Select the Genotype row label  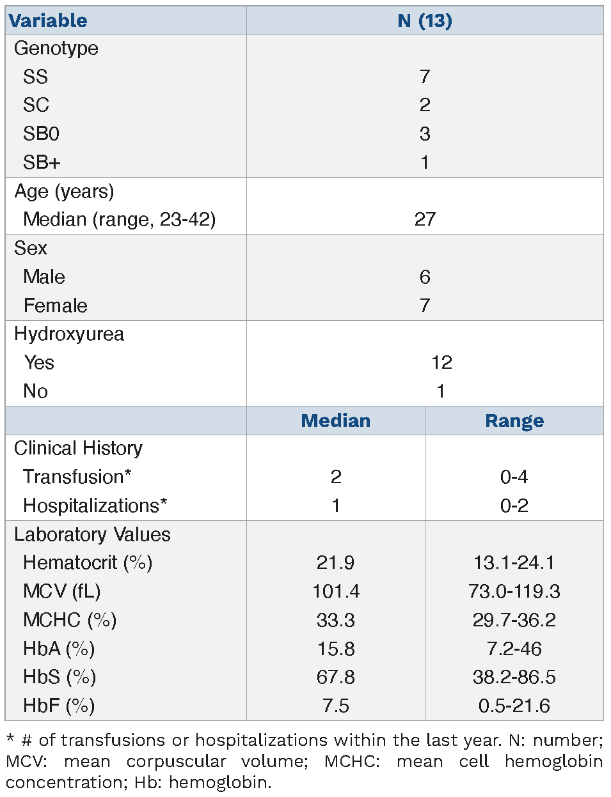point(56,49)
